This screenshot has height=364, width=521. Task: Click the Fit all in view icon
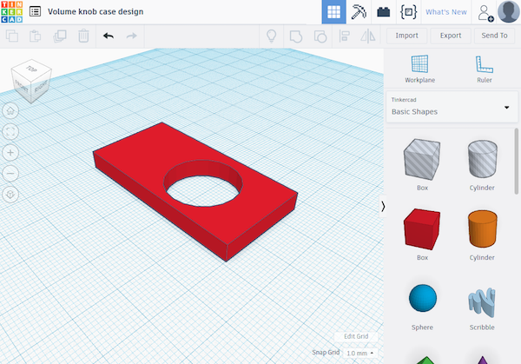click(10, 131)
